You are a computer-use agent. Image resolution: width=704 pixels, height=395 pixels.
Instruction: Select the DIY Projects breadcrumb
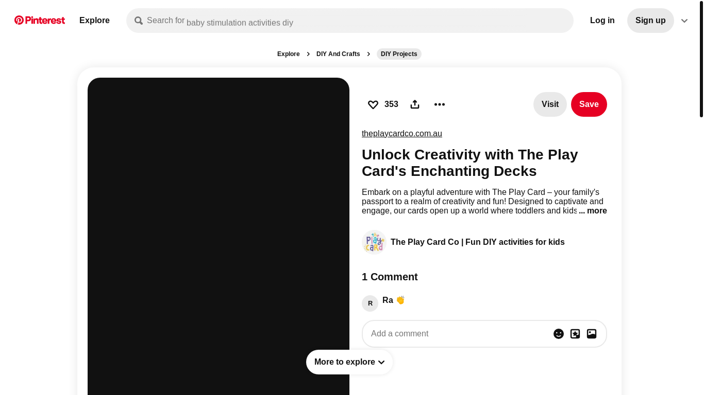pyautogui.click(x=399, y=54)
